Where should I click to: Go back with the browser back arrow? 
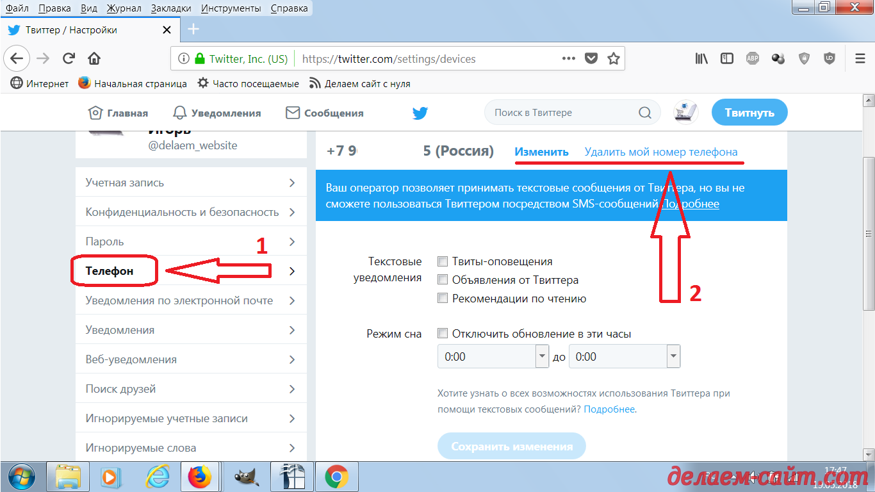coord(17,59)
